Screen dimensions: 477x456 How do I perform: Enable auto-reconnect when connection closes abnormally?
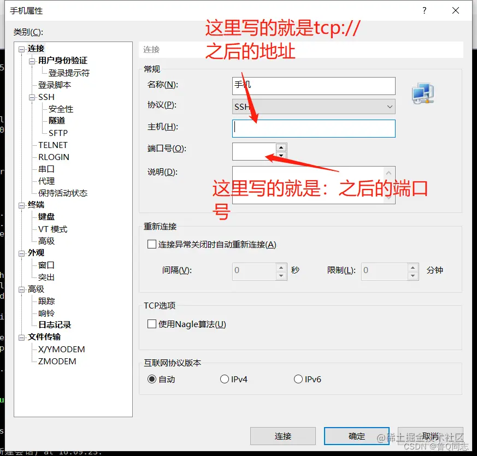[x=152, y=244]
